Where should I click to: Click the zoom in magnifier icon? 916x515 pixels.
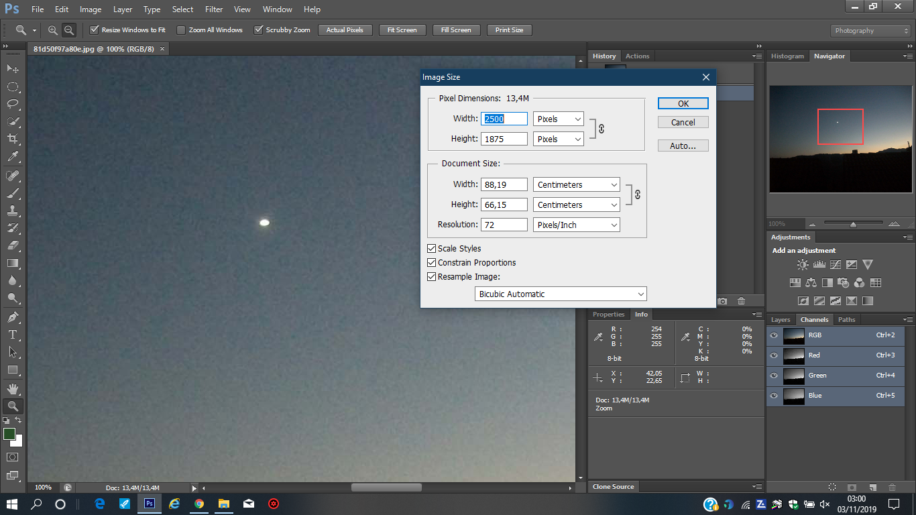coord(53,30)
